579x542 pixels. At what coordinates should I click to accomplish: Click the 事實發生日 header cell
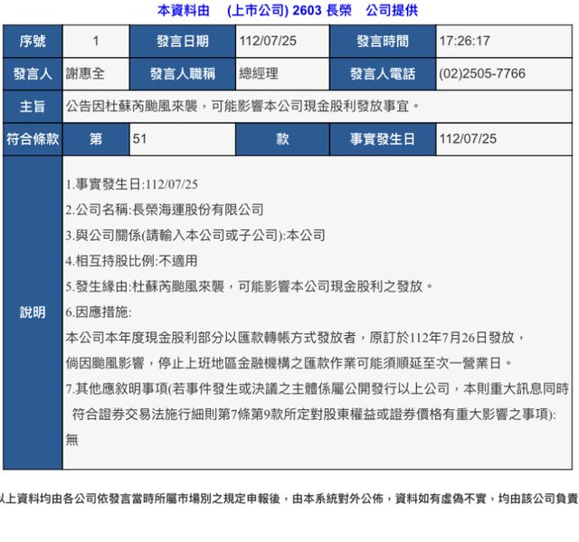click(382, 139)
